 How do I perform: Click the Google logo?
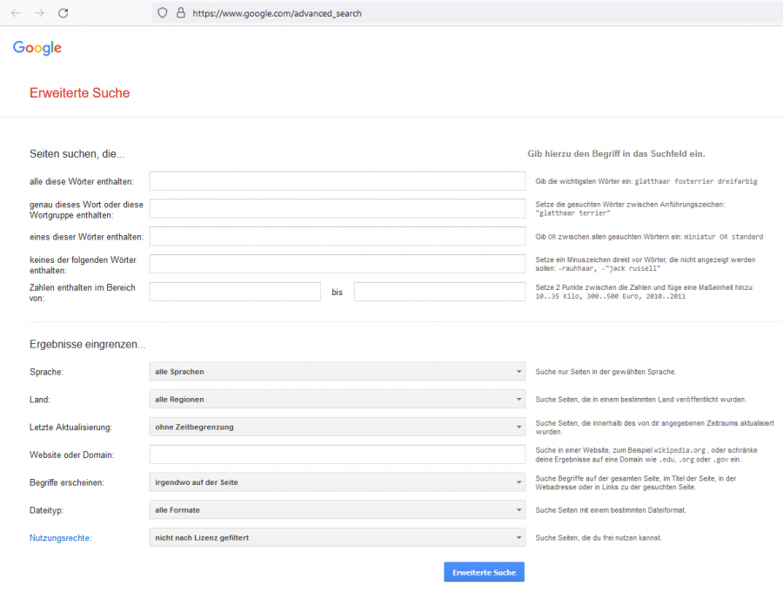[x=37, y=48]
